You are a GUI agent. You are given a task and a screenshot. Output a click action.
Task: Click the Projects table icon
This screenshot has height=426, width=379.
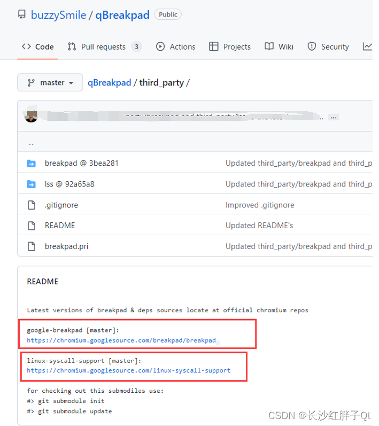click(x=213, y=47)
